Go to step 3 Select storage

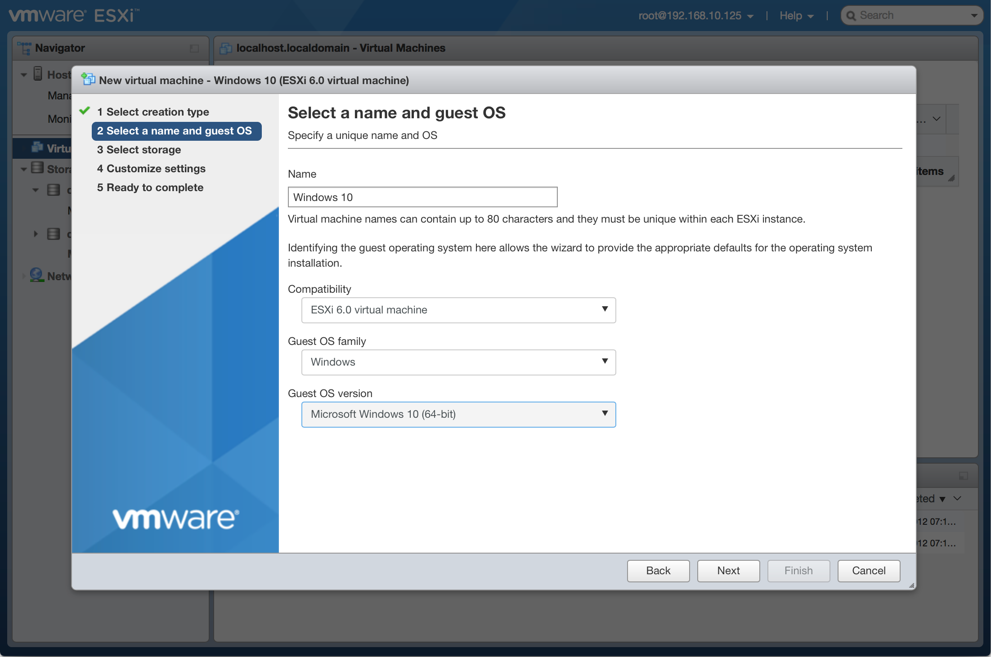[139, 149]
